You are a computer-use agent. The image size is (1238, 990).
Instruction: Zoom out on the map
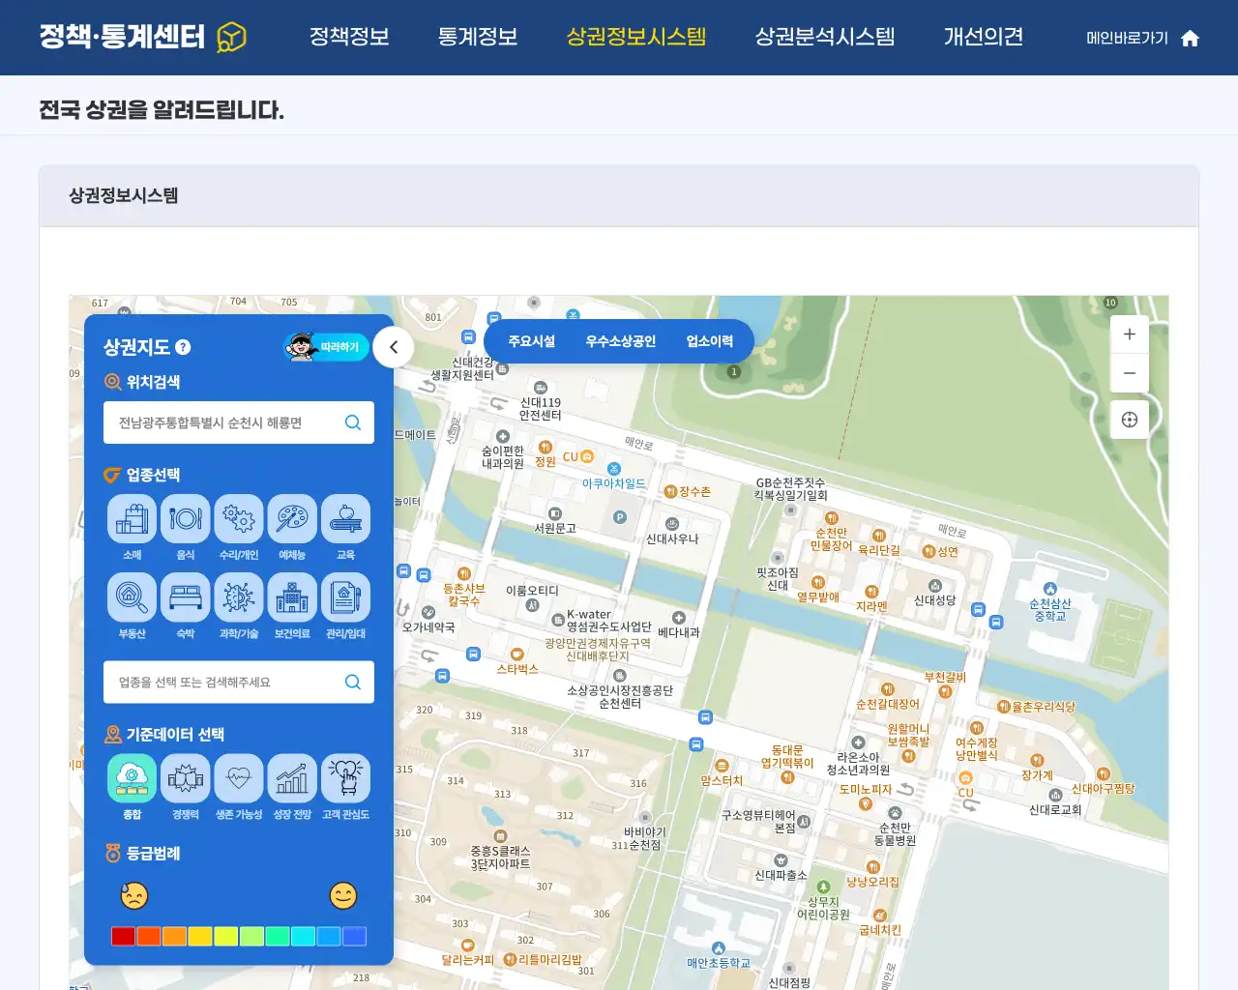[1130, 373]
